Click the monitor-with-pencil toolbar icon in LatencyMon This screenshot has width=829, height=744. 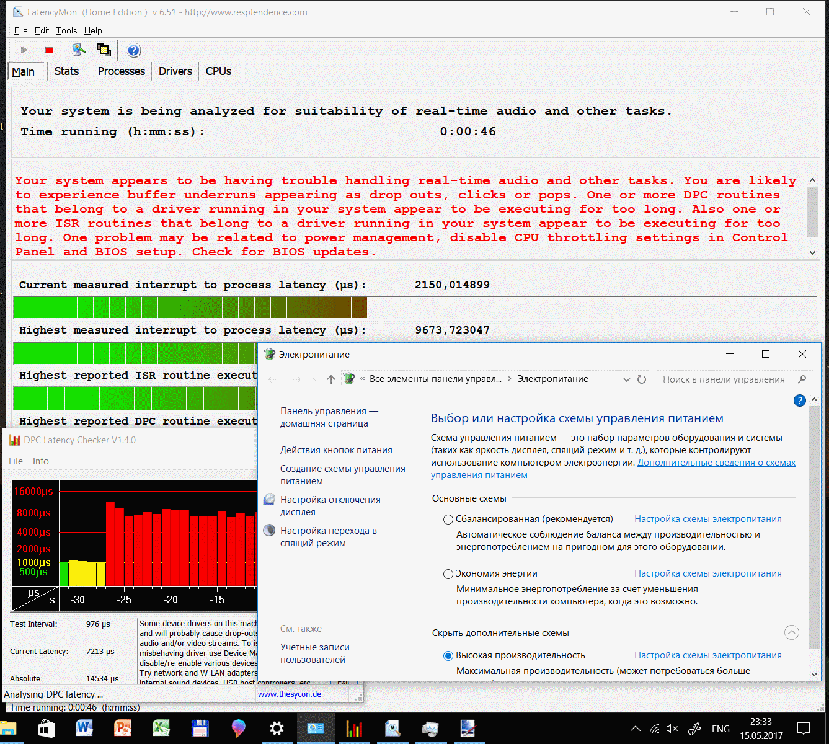click(x=79, y=50)
